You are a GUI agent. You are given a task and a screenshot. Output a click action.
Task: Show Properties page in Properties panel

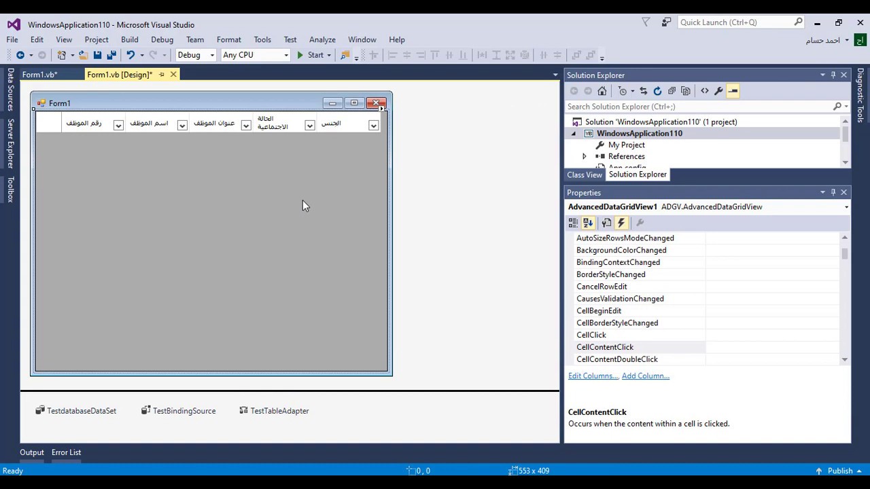click(606, 223)
